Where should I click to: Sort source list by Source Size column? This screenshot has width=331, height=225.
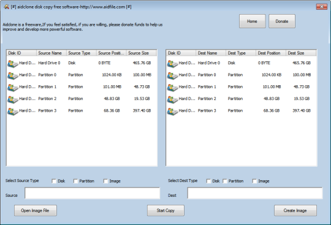coord(142,53)
